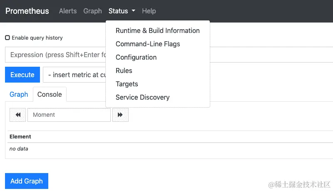Open the Help navigation link
This screenshot has height=191, width=333.
point(149,11)
